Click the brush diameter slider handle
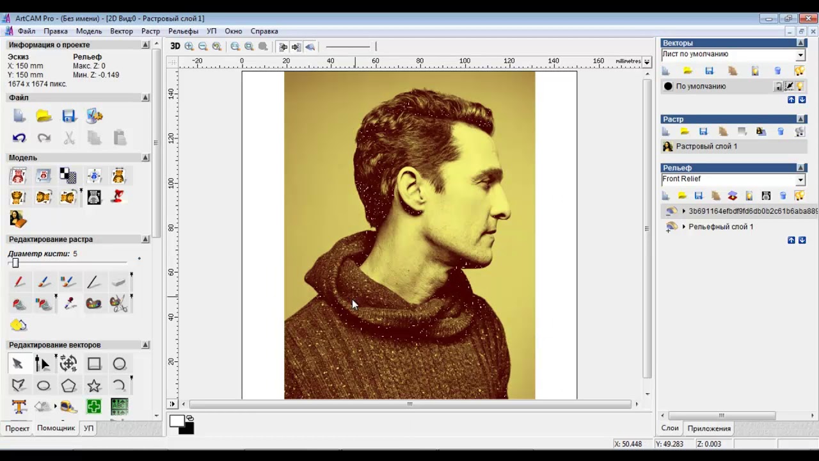 pos(15,263)
